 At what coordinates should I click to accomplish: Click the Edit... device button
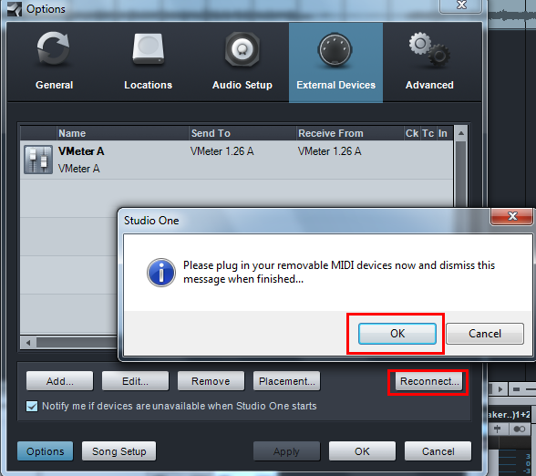135,381
